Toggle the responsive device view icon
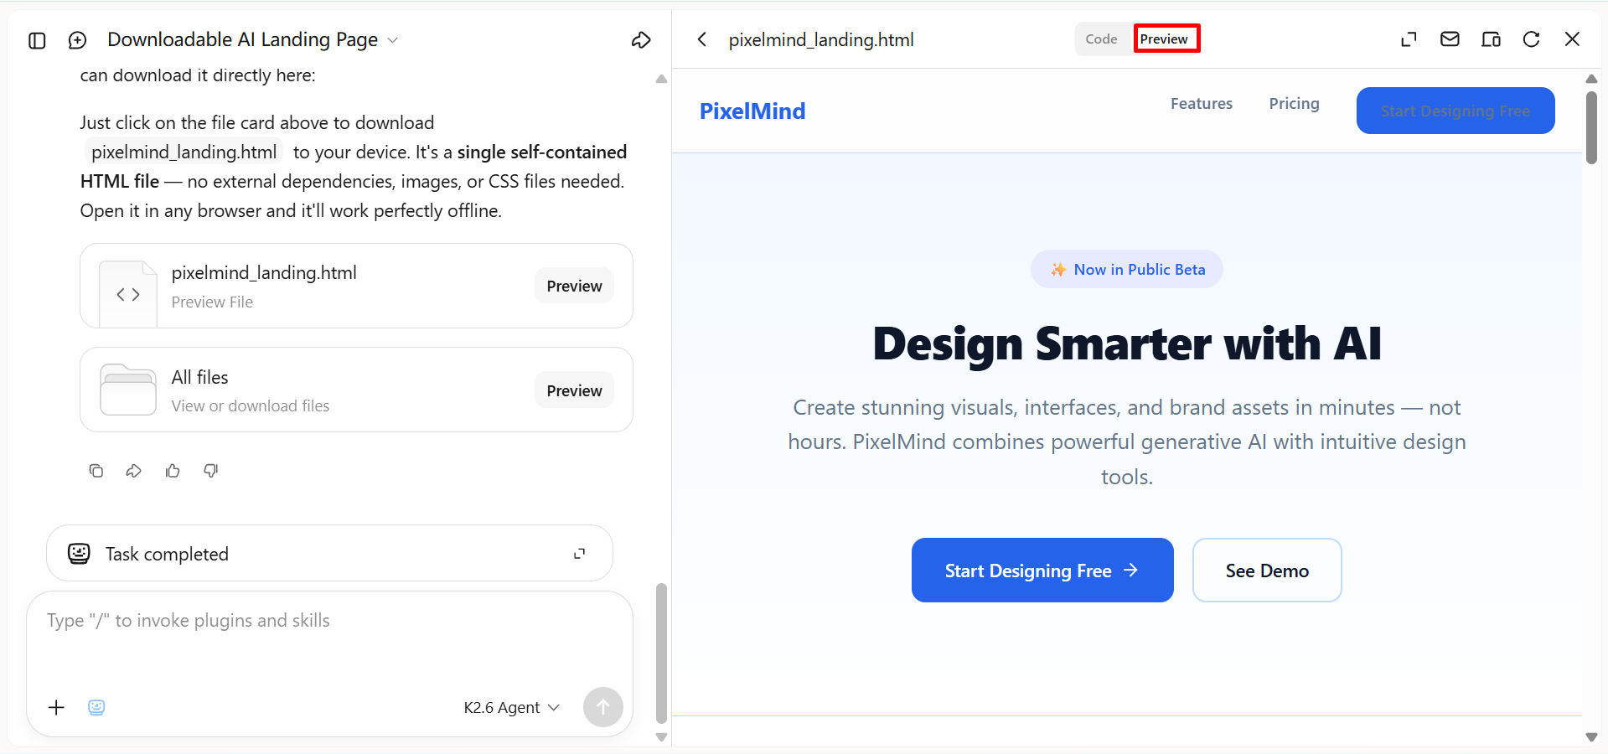1608x754 pixels. (1491, 39)
